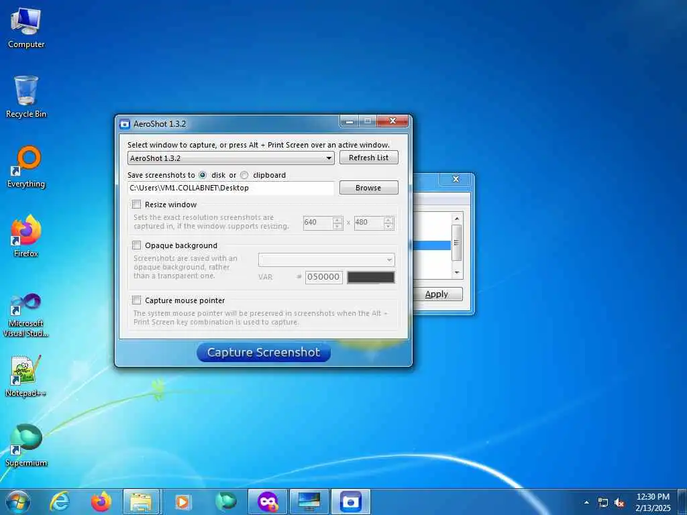Switch to the desktop personalization taskbar window
Viewport: 687px width, 515px height.
309,502
